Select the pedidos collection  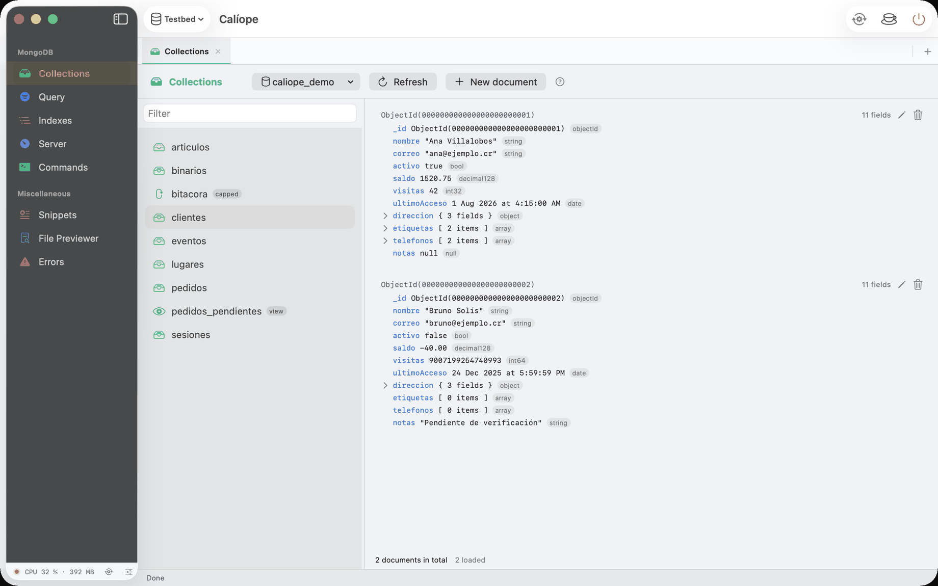250,288
